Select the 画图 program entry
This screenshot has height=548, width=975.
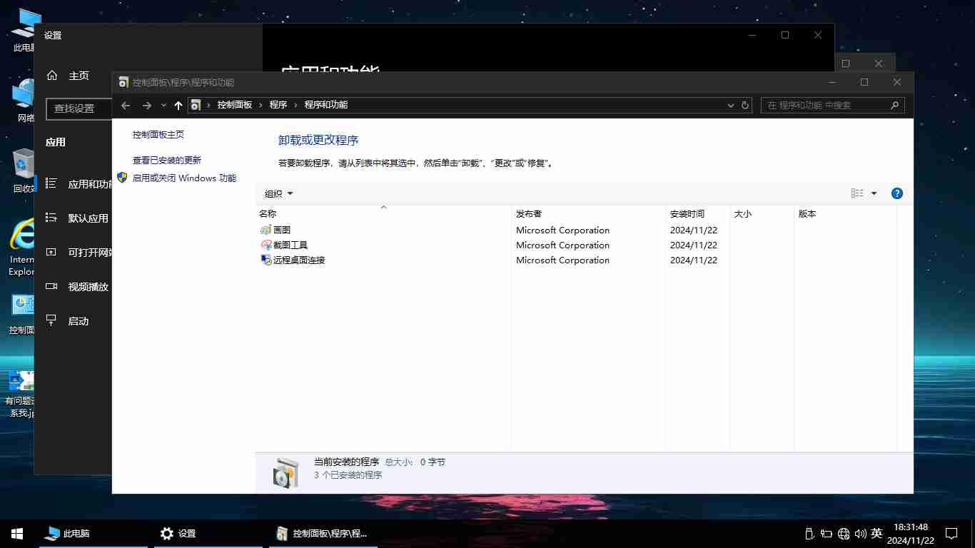282,230
